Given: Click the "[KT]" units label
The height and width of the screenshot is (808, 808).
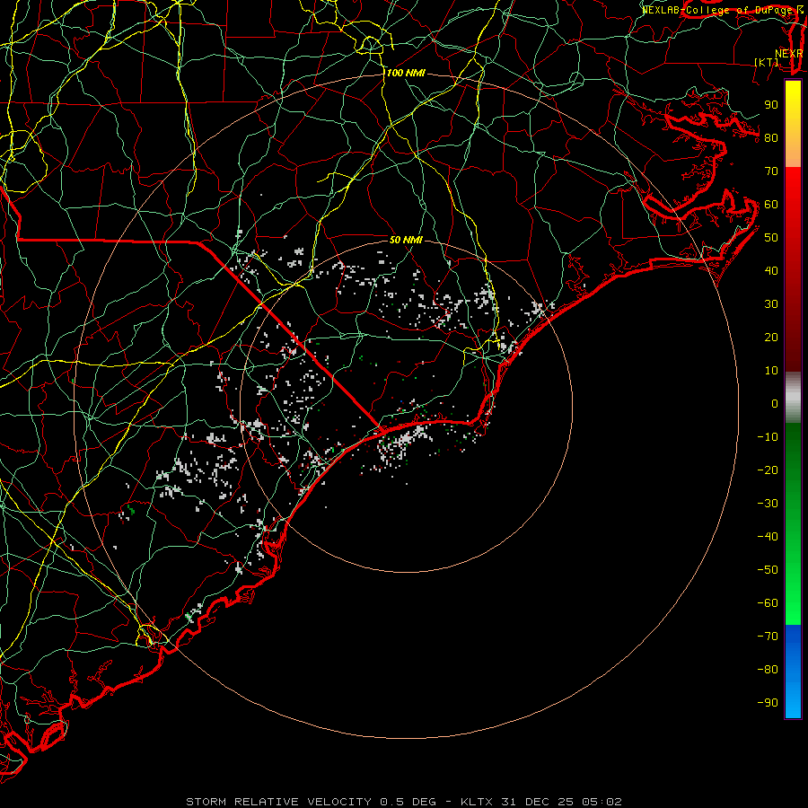Looking at the screenshot, I should point(767,62).
